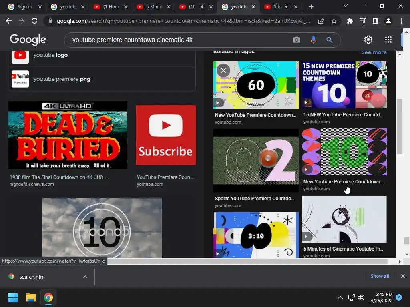The width and height of the screenshot is (410, 307).
Task: Open the 5 Minutes of Cinematic thumbnail
Action: (x=344, y=219)
